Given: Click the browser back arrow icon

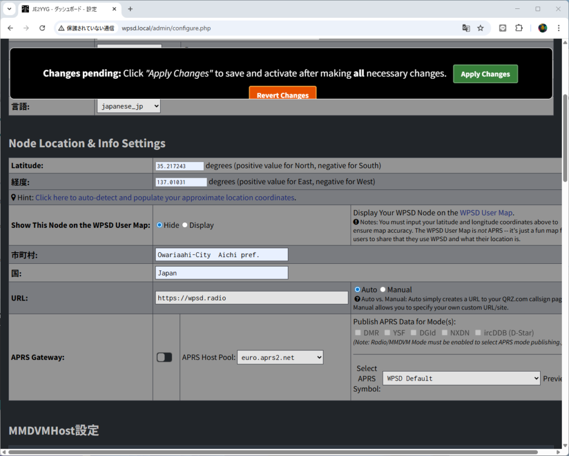Looking at the screenshot, I should (x=11, y=28).
